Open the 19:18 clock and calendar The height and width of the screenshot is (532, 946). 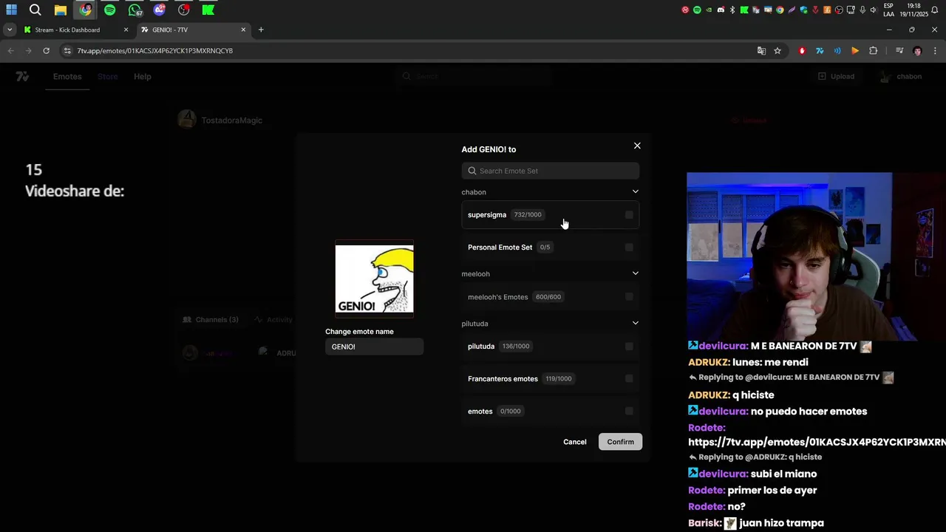[913, 10]
